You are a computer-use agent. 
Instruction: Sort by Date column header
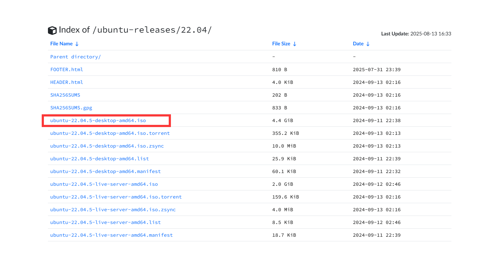[361, 44]
